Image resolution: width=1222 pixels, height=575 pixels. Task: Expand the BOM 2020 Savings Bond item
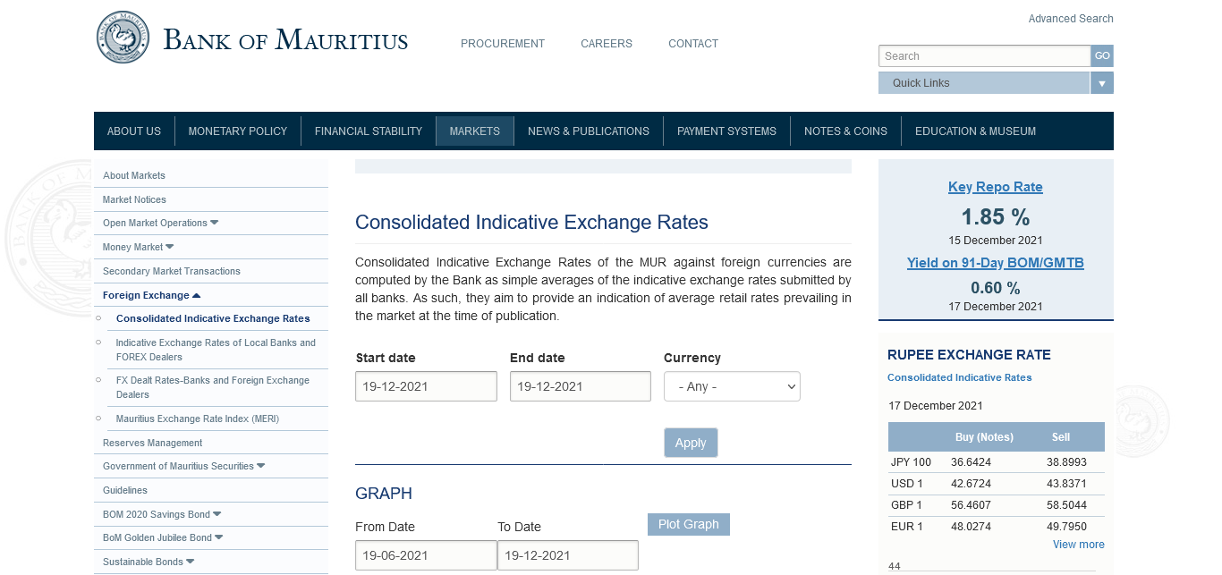pos(216,514)
